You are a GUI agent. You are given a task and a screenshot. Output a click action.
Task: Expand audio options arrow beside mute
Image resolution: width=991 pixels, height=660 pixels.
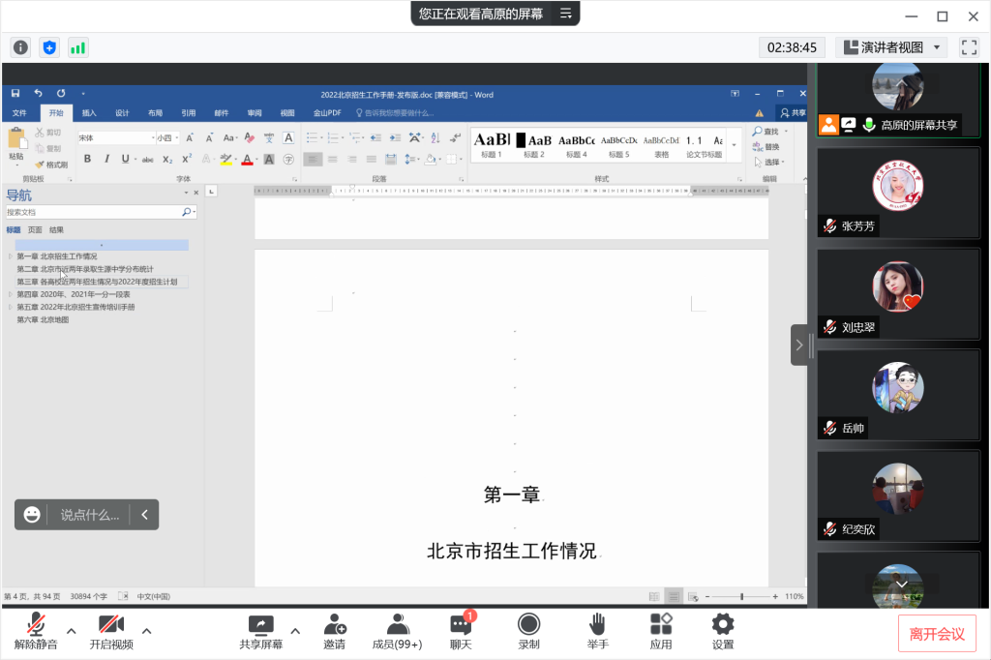(71, 631)
